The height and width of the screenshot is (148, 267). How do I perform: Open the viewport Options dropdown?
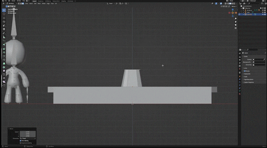[x=234, y=6]
